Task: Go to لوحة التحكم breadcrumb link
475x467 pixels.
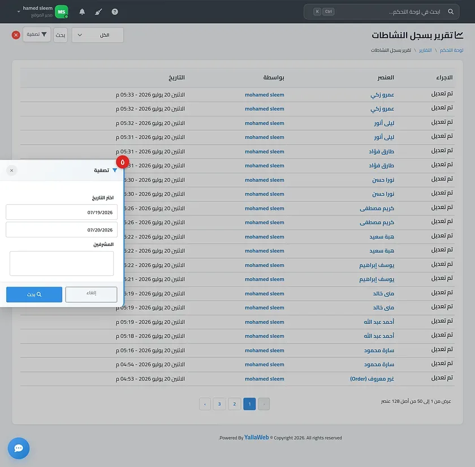Action: pos(451,50)
